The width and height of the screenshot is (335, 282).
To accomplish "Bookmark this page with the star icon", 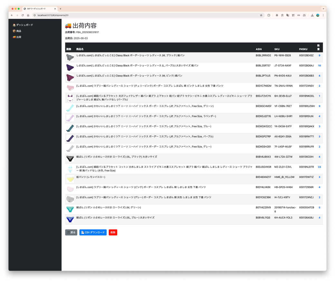I will click(x=261, y=15).
